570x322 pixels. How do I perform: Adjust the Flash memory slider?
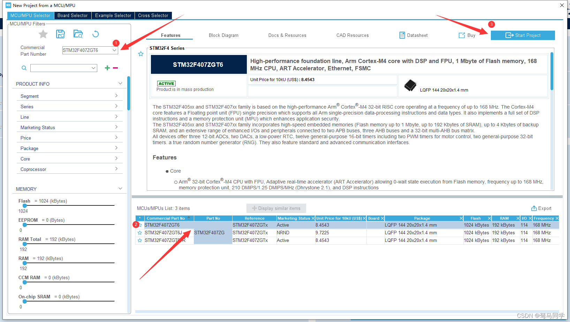25,206
